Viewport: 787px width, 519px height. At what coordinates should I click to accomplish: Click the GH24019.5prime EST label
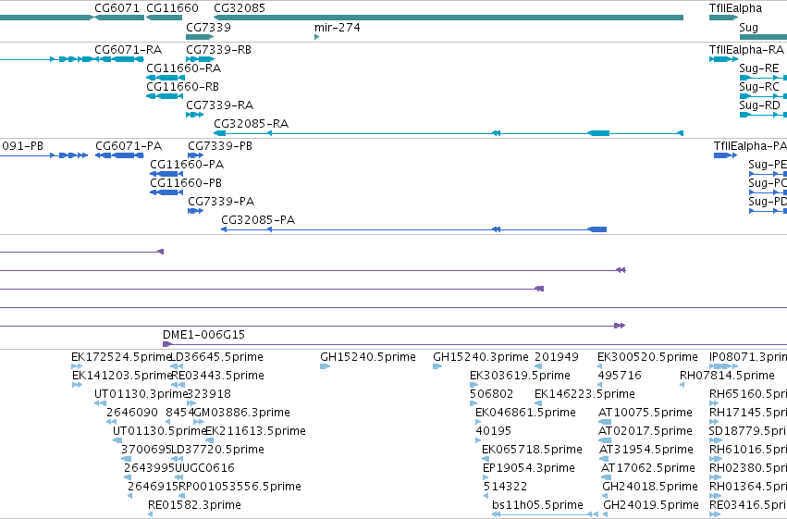(x=651, y=505)
